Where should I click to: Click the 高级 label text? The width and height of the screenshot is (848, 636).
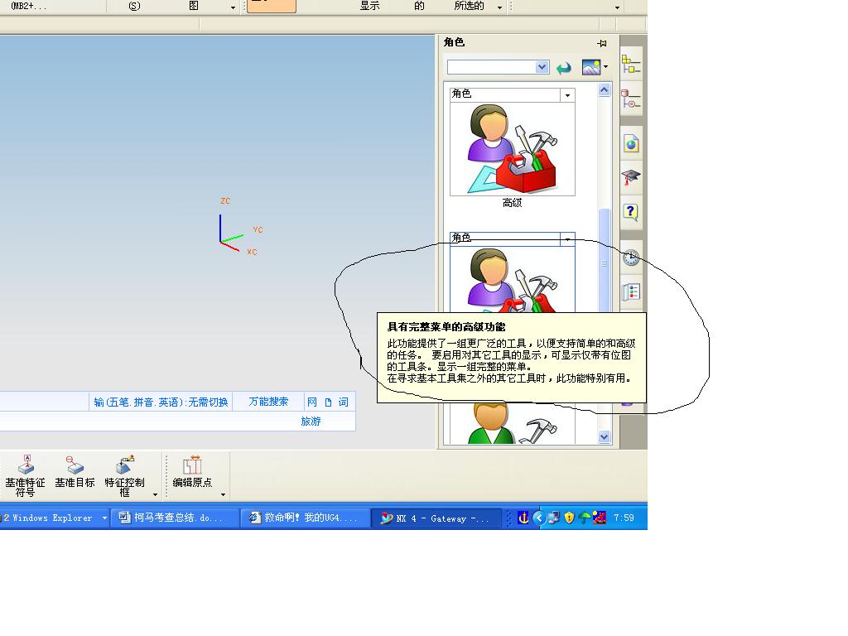pyautogui.click(x=512, y=203)
